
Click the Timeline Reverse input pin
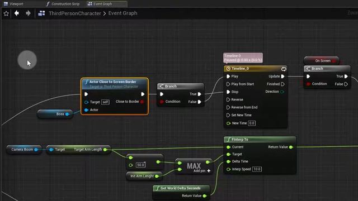click(228, 99)
